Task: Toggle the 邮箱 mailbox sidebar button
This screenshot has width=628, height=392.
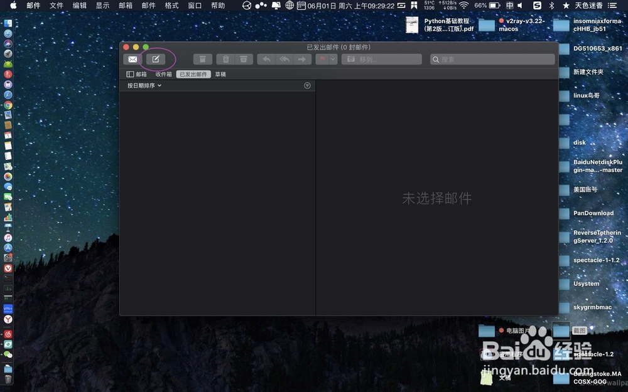Action: [136, 74]
